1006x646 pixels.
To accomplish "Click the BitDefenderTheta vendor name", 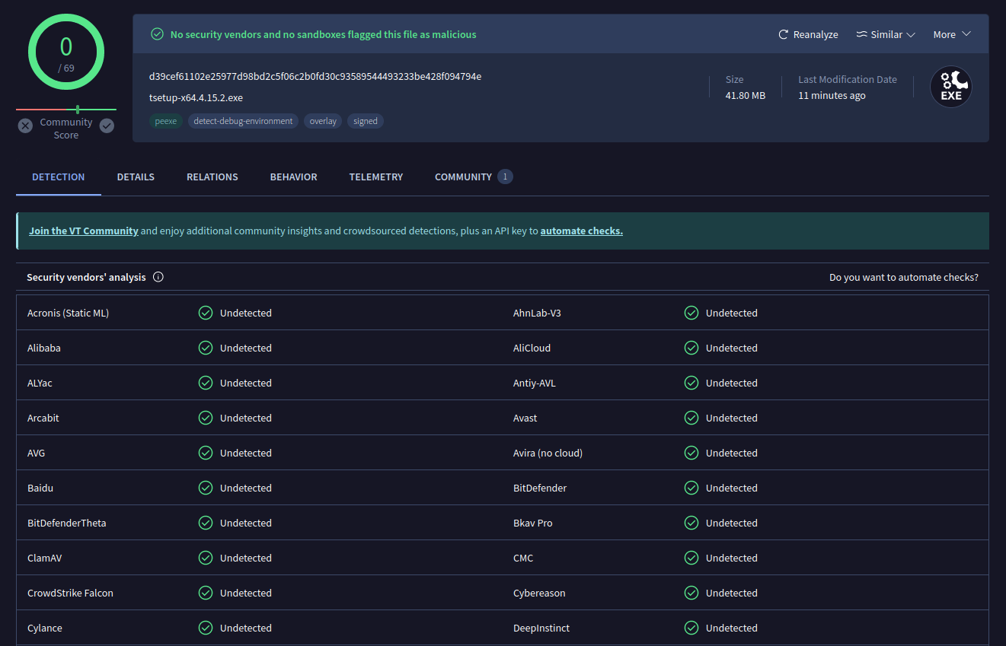I will point(67,523).
